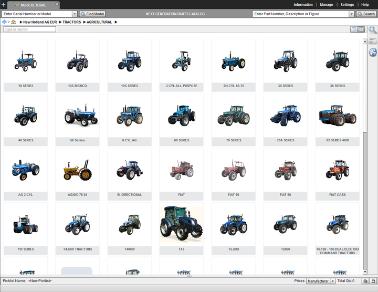Open TRACTORS breadcrumb
Image resolution: width=378 pixels, height=292 pixels.
(x=72, y=22)
